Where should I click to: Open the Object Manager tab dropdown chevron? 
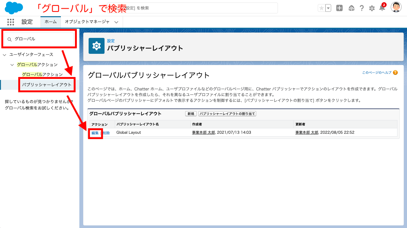click(116, 22)
